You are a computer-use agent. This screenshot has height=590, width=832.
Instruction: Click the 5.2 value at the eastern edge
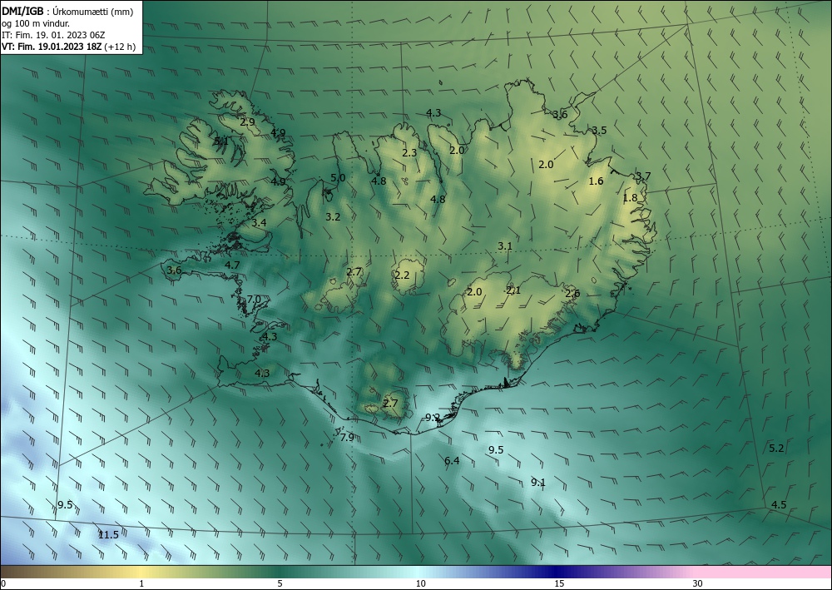click(776, 449)
